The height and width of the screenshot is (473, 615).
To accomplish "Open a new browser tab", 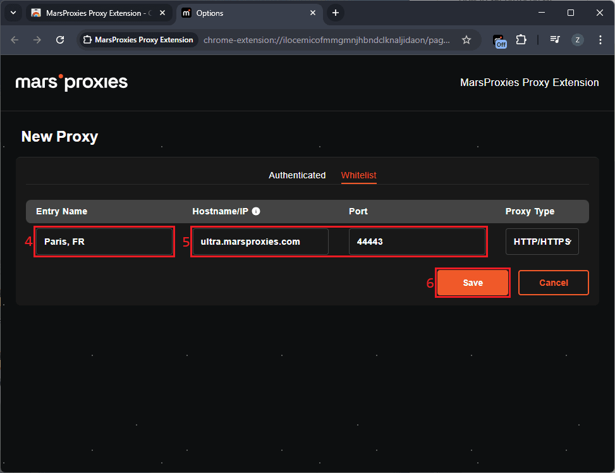I will click(x=336, y=13).
